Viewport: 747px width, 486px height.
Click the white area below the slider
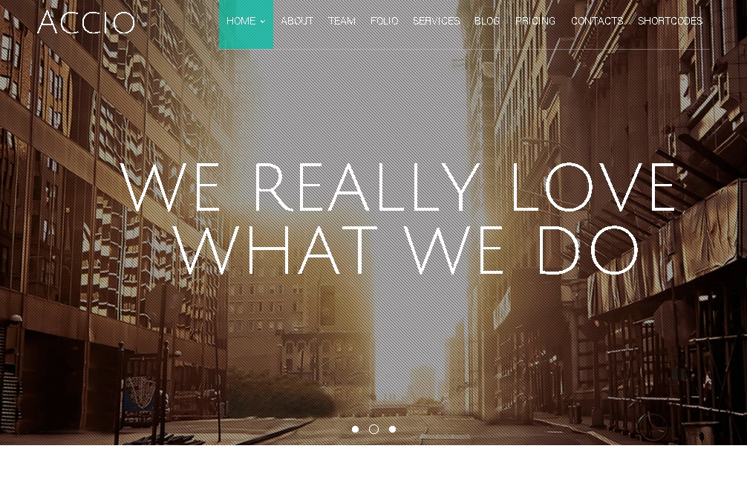pos(373,465)
